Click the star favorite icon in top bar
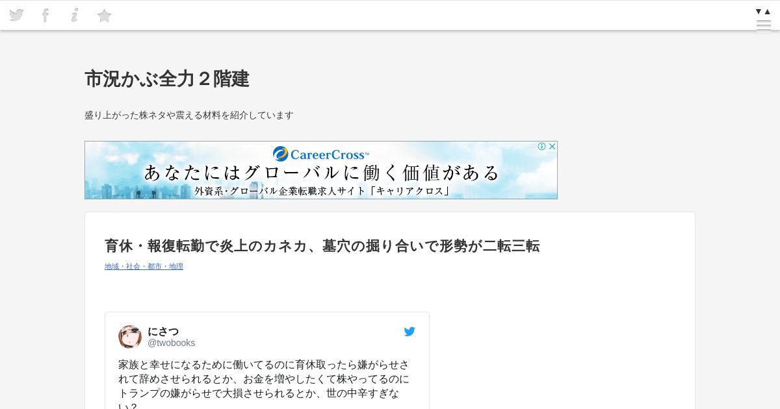The height and width of the screenshot is (409, 780). (x=104, y=16)
